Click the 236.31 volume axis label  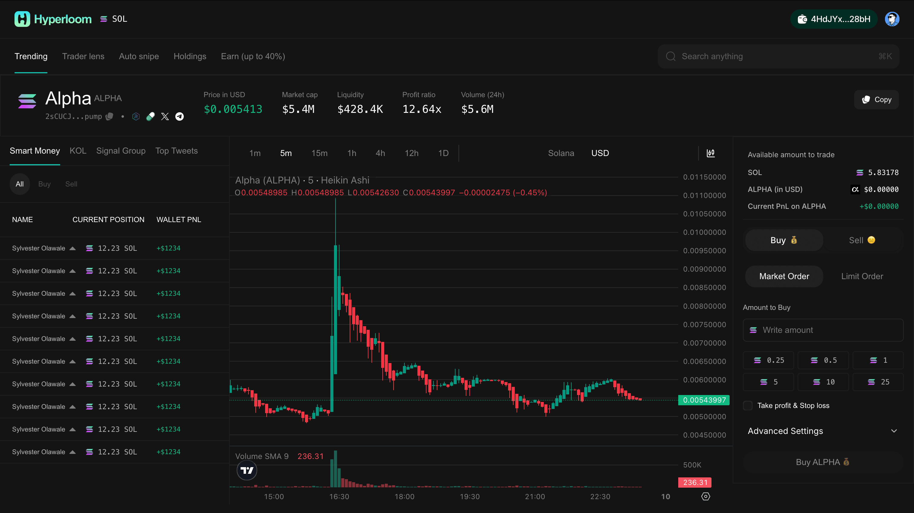[695, 483]
